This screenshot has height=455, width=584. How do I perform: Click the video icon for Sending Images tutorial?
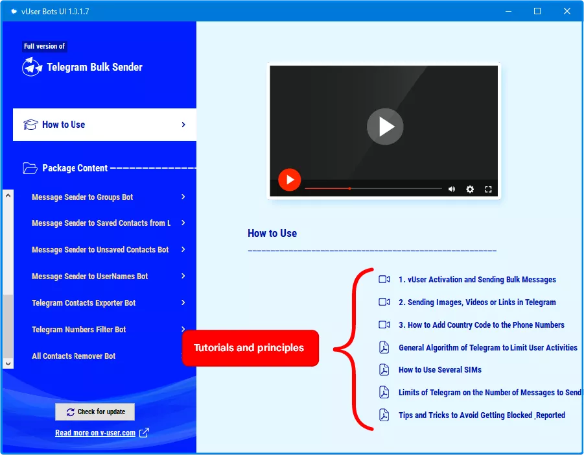click(x=384, y=302)
